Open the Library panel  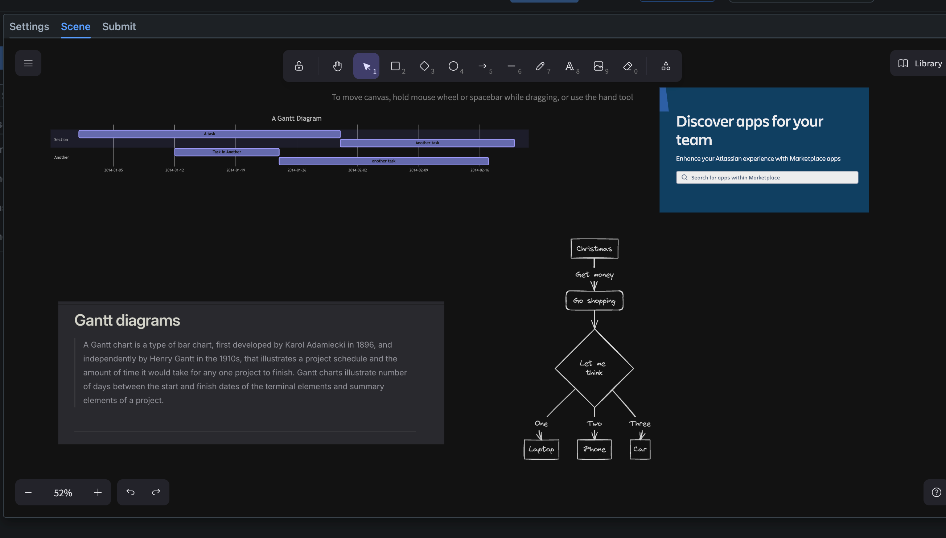coord(920,63)
